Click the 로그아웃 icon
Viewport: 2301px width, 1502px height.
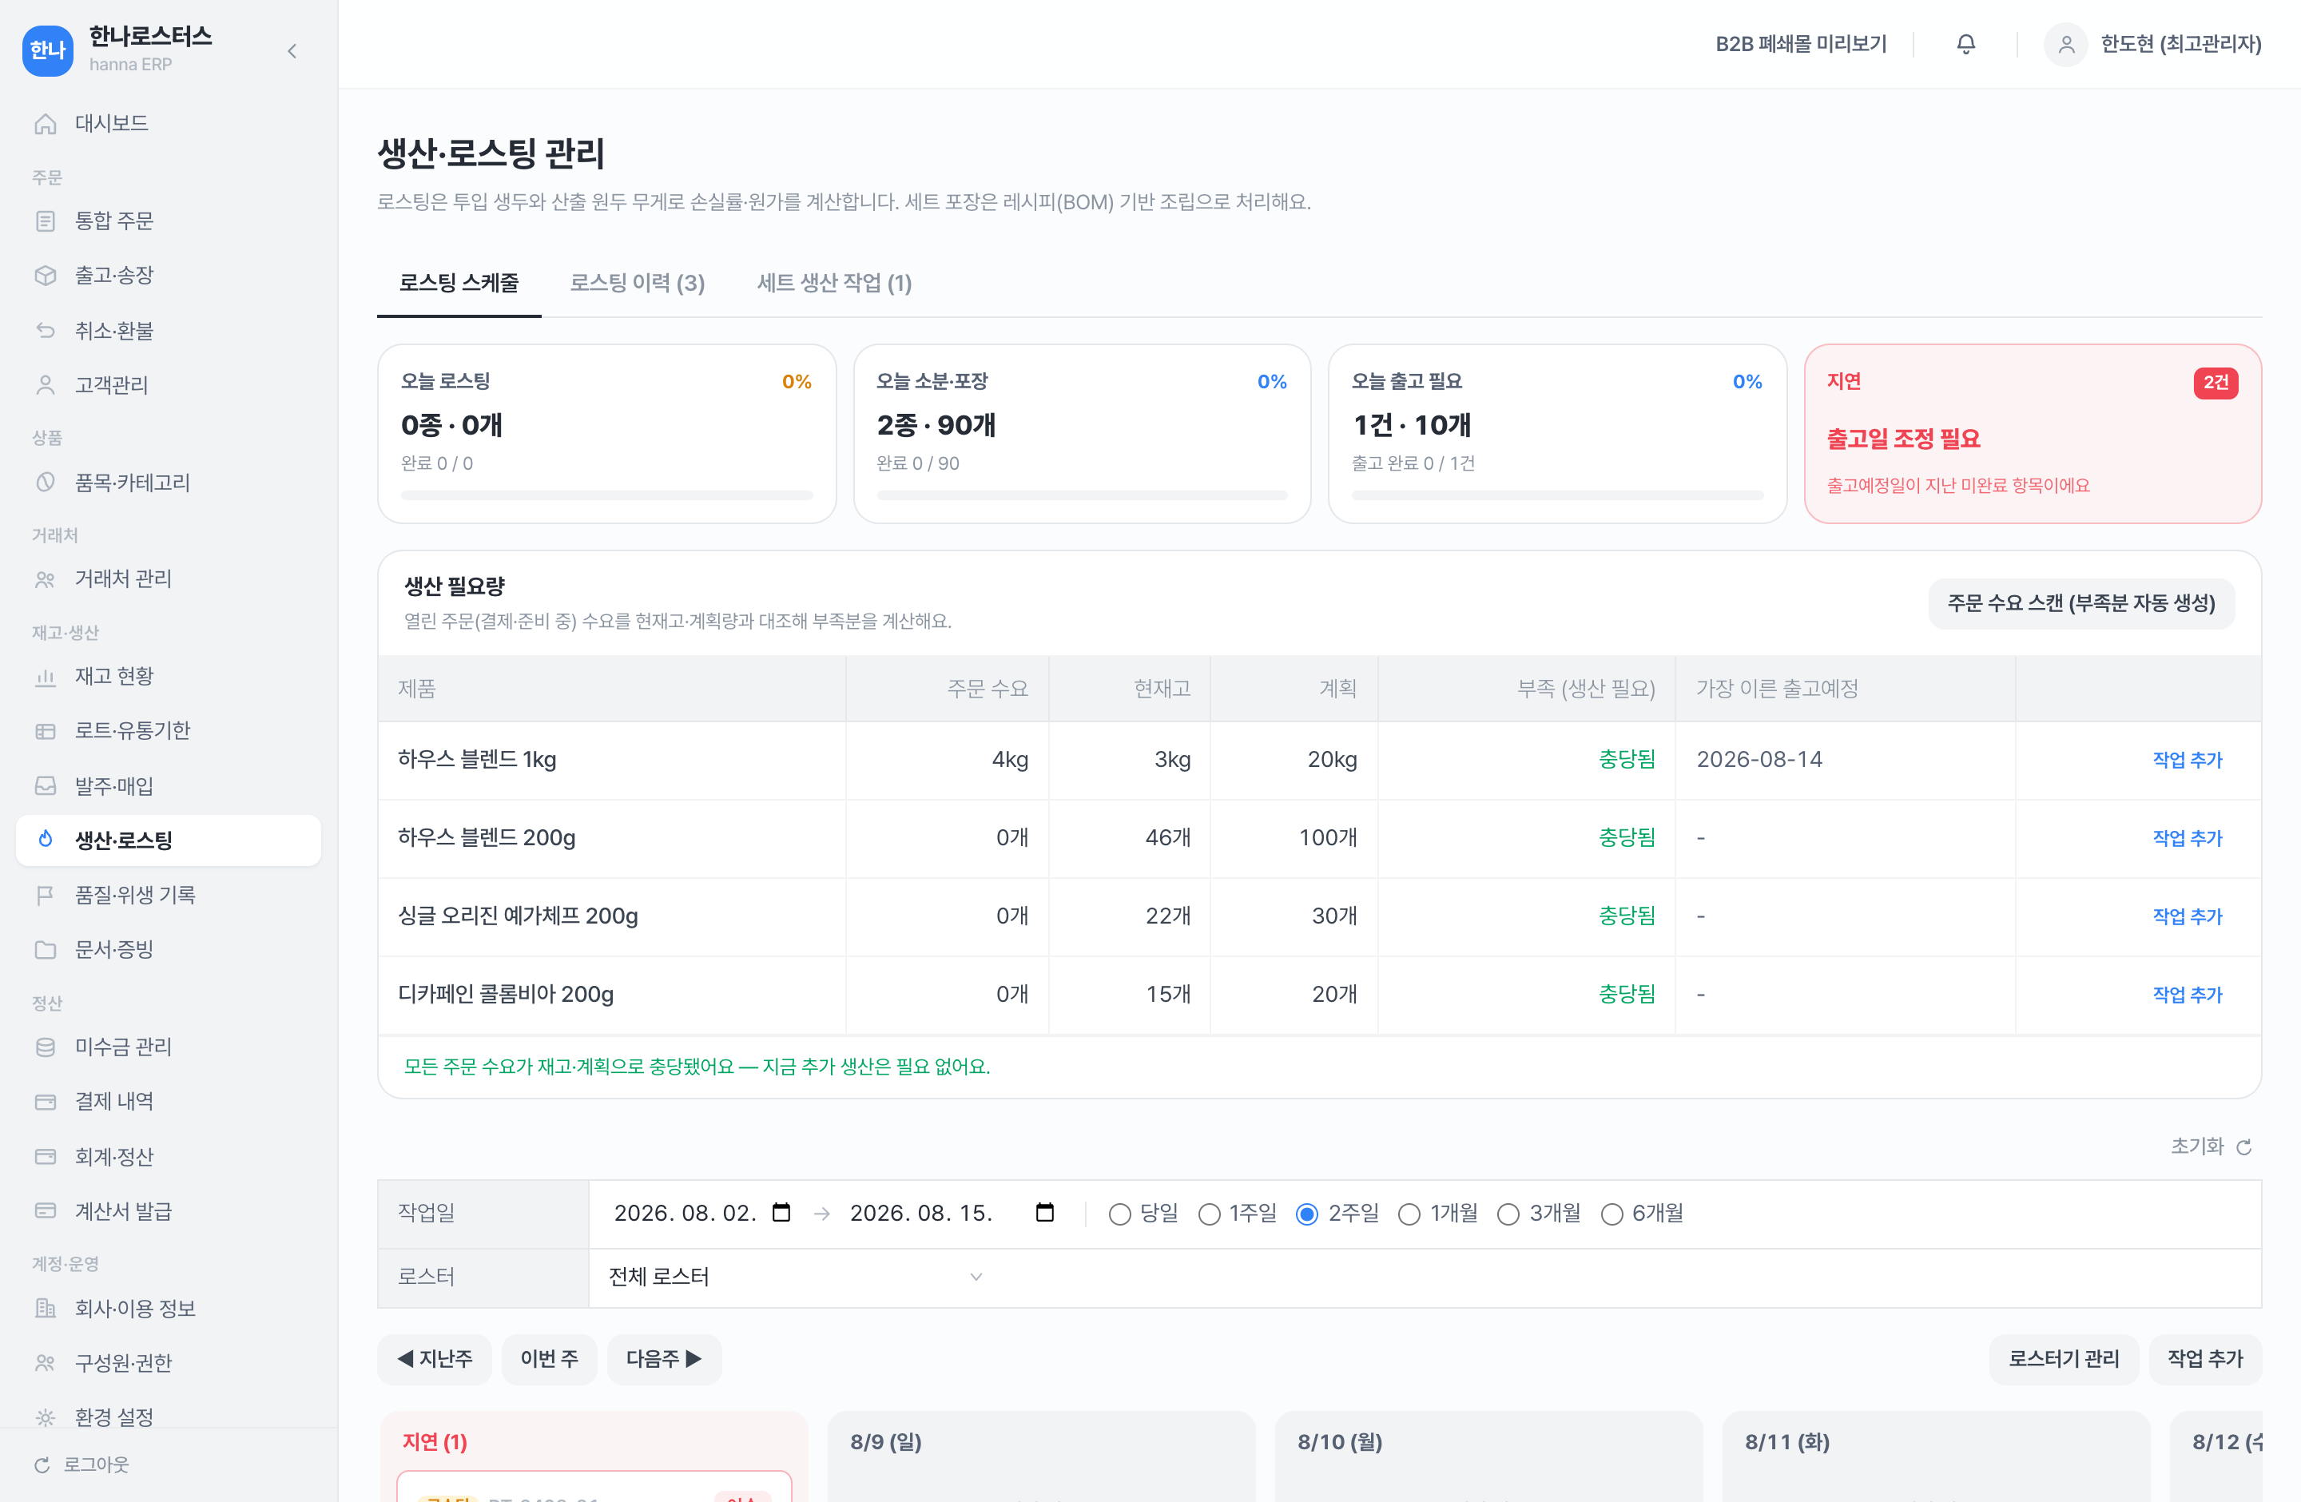(42, 1465)
